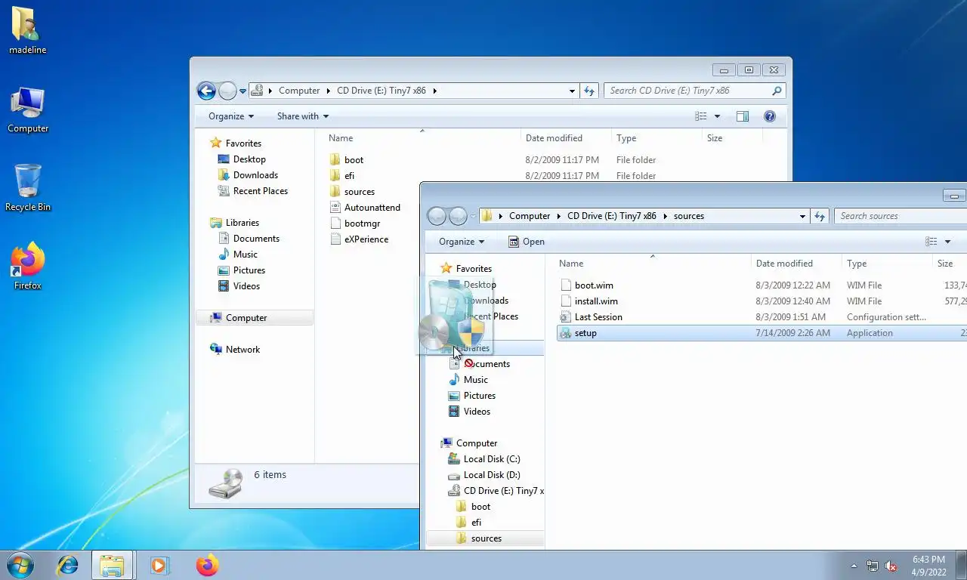Click the Search CD Drive (E:) Tiny7 x86 box

(x=694, y=91)
